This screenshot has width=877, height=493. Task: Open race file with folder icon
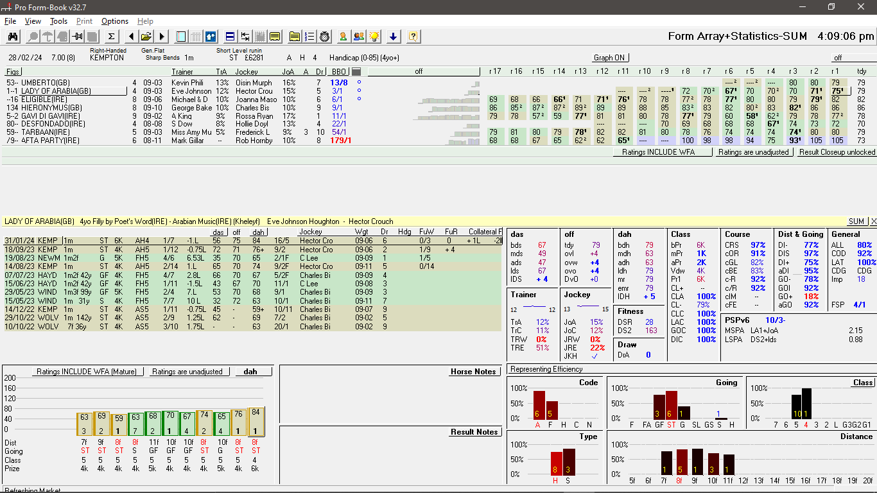[x=146, y=37]
